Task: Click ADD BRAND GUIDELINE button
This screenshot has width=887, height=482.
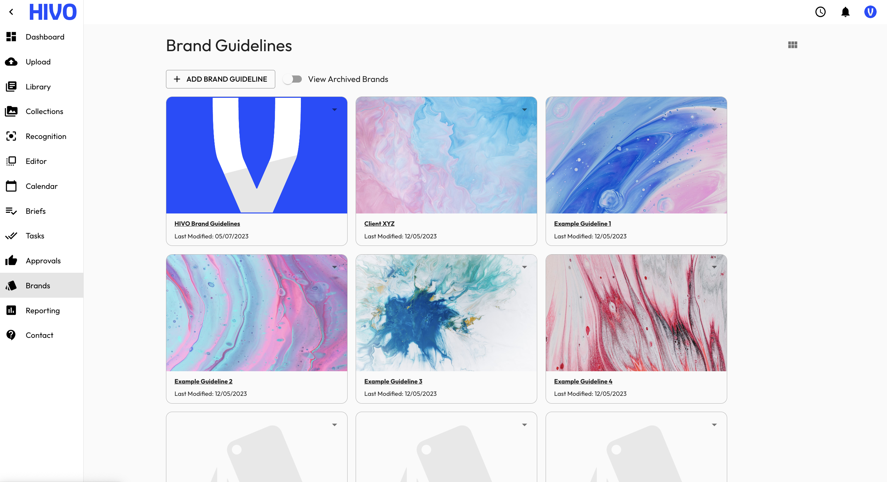Action: [x=220, y=79]
